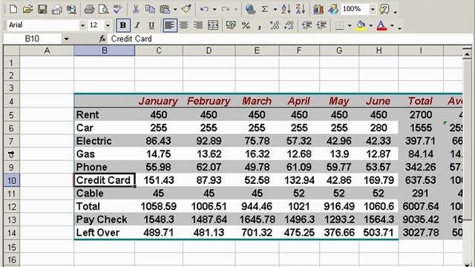Apply the yellow Fill Color
Screen dimensions: 475x267
coord(361,26)
